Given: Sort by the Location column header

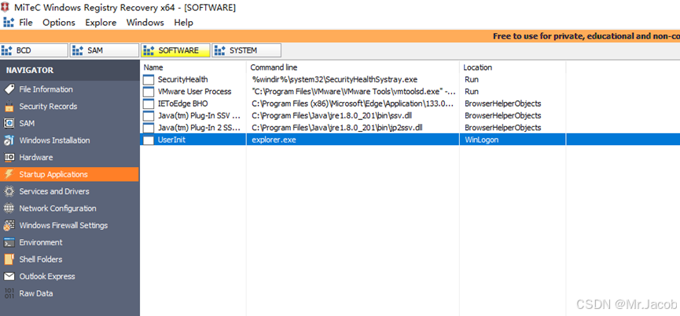Looking at the screenshot, I should [513, 67].
